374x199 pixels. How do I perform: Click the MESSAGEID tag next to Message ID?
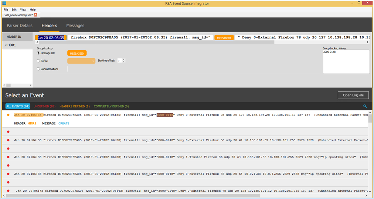(77, 53)
